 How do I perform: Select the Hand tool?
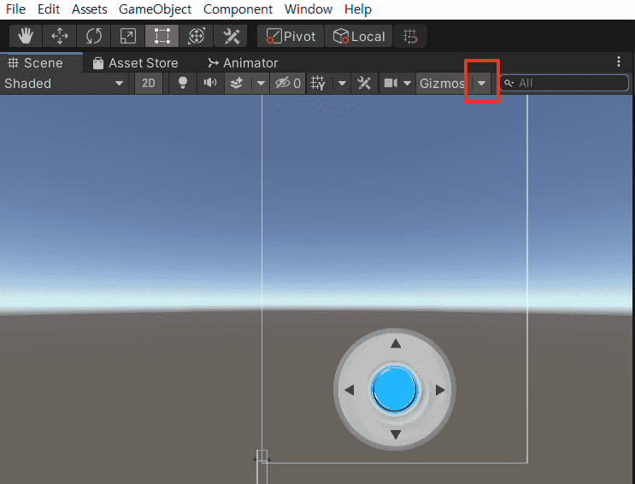click(x=26, y=37)
